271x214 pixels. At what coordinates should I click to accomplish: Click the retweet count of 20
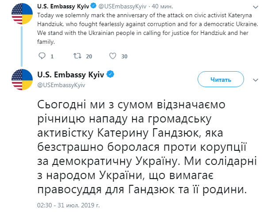point(88,57)
